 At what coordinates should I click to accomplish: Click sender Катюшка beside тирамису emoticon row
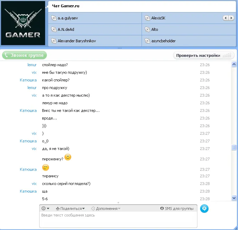click(x=28, y=169)
